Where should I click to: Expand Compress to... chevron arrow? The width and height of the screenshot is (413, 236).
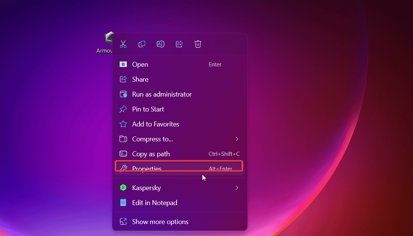click(237, 139)
